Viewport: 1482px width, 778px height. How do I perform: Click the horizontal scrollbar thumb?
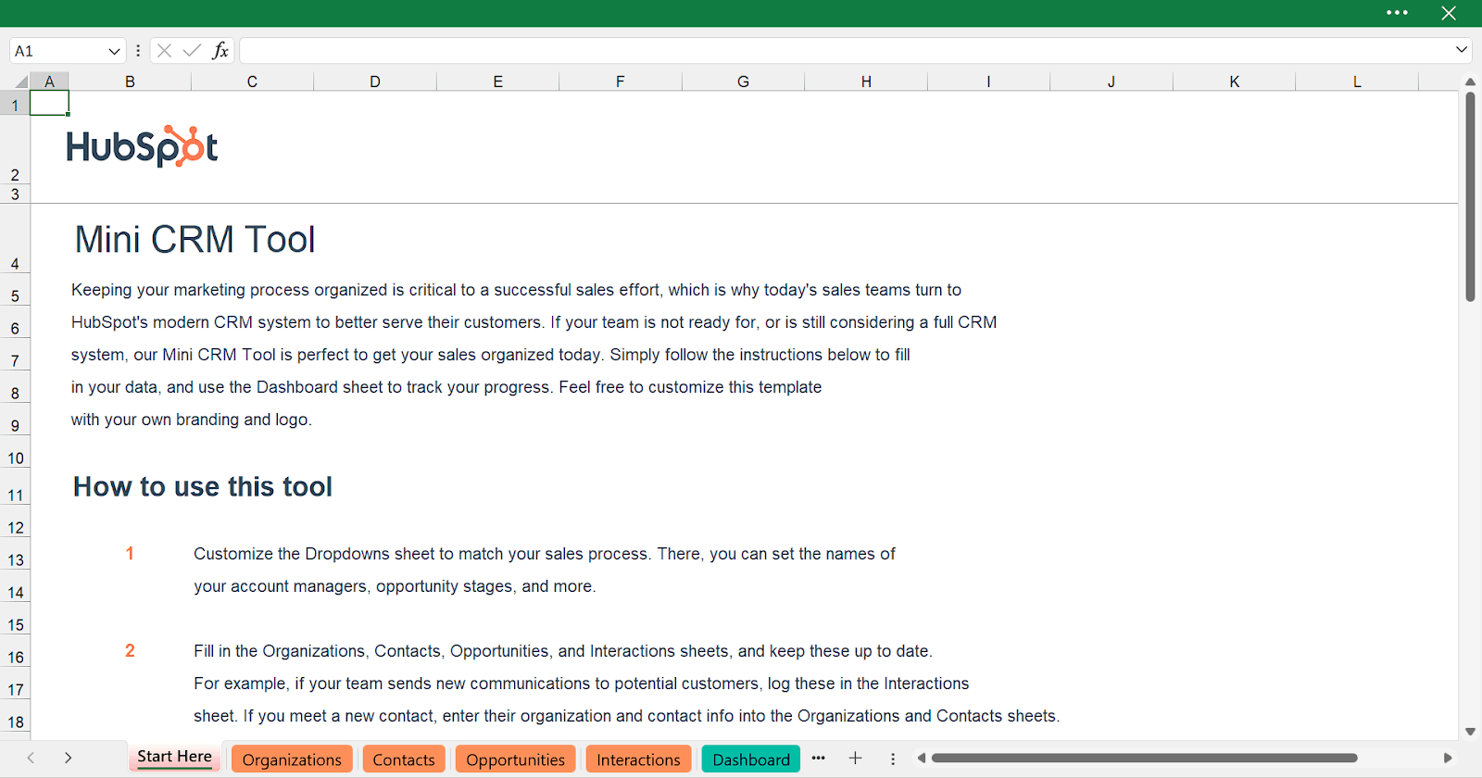click(x=1144, y=758)
